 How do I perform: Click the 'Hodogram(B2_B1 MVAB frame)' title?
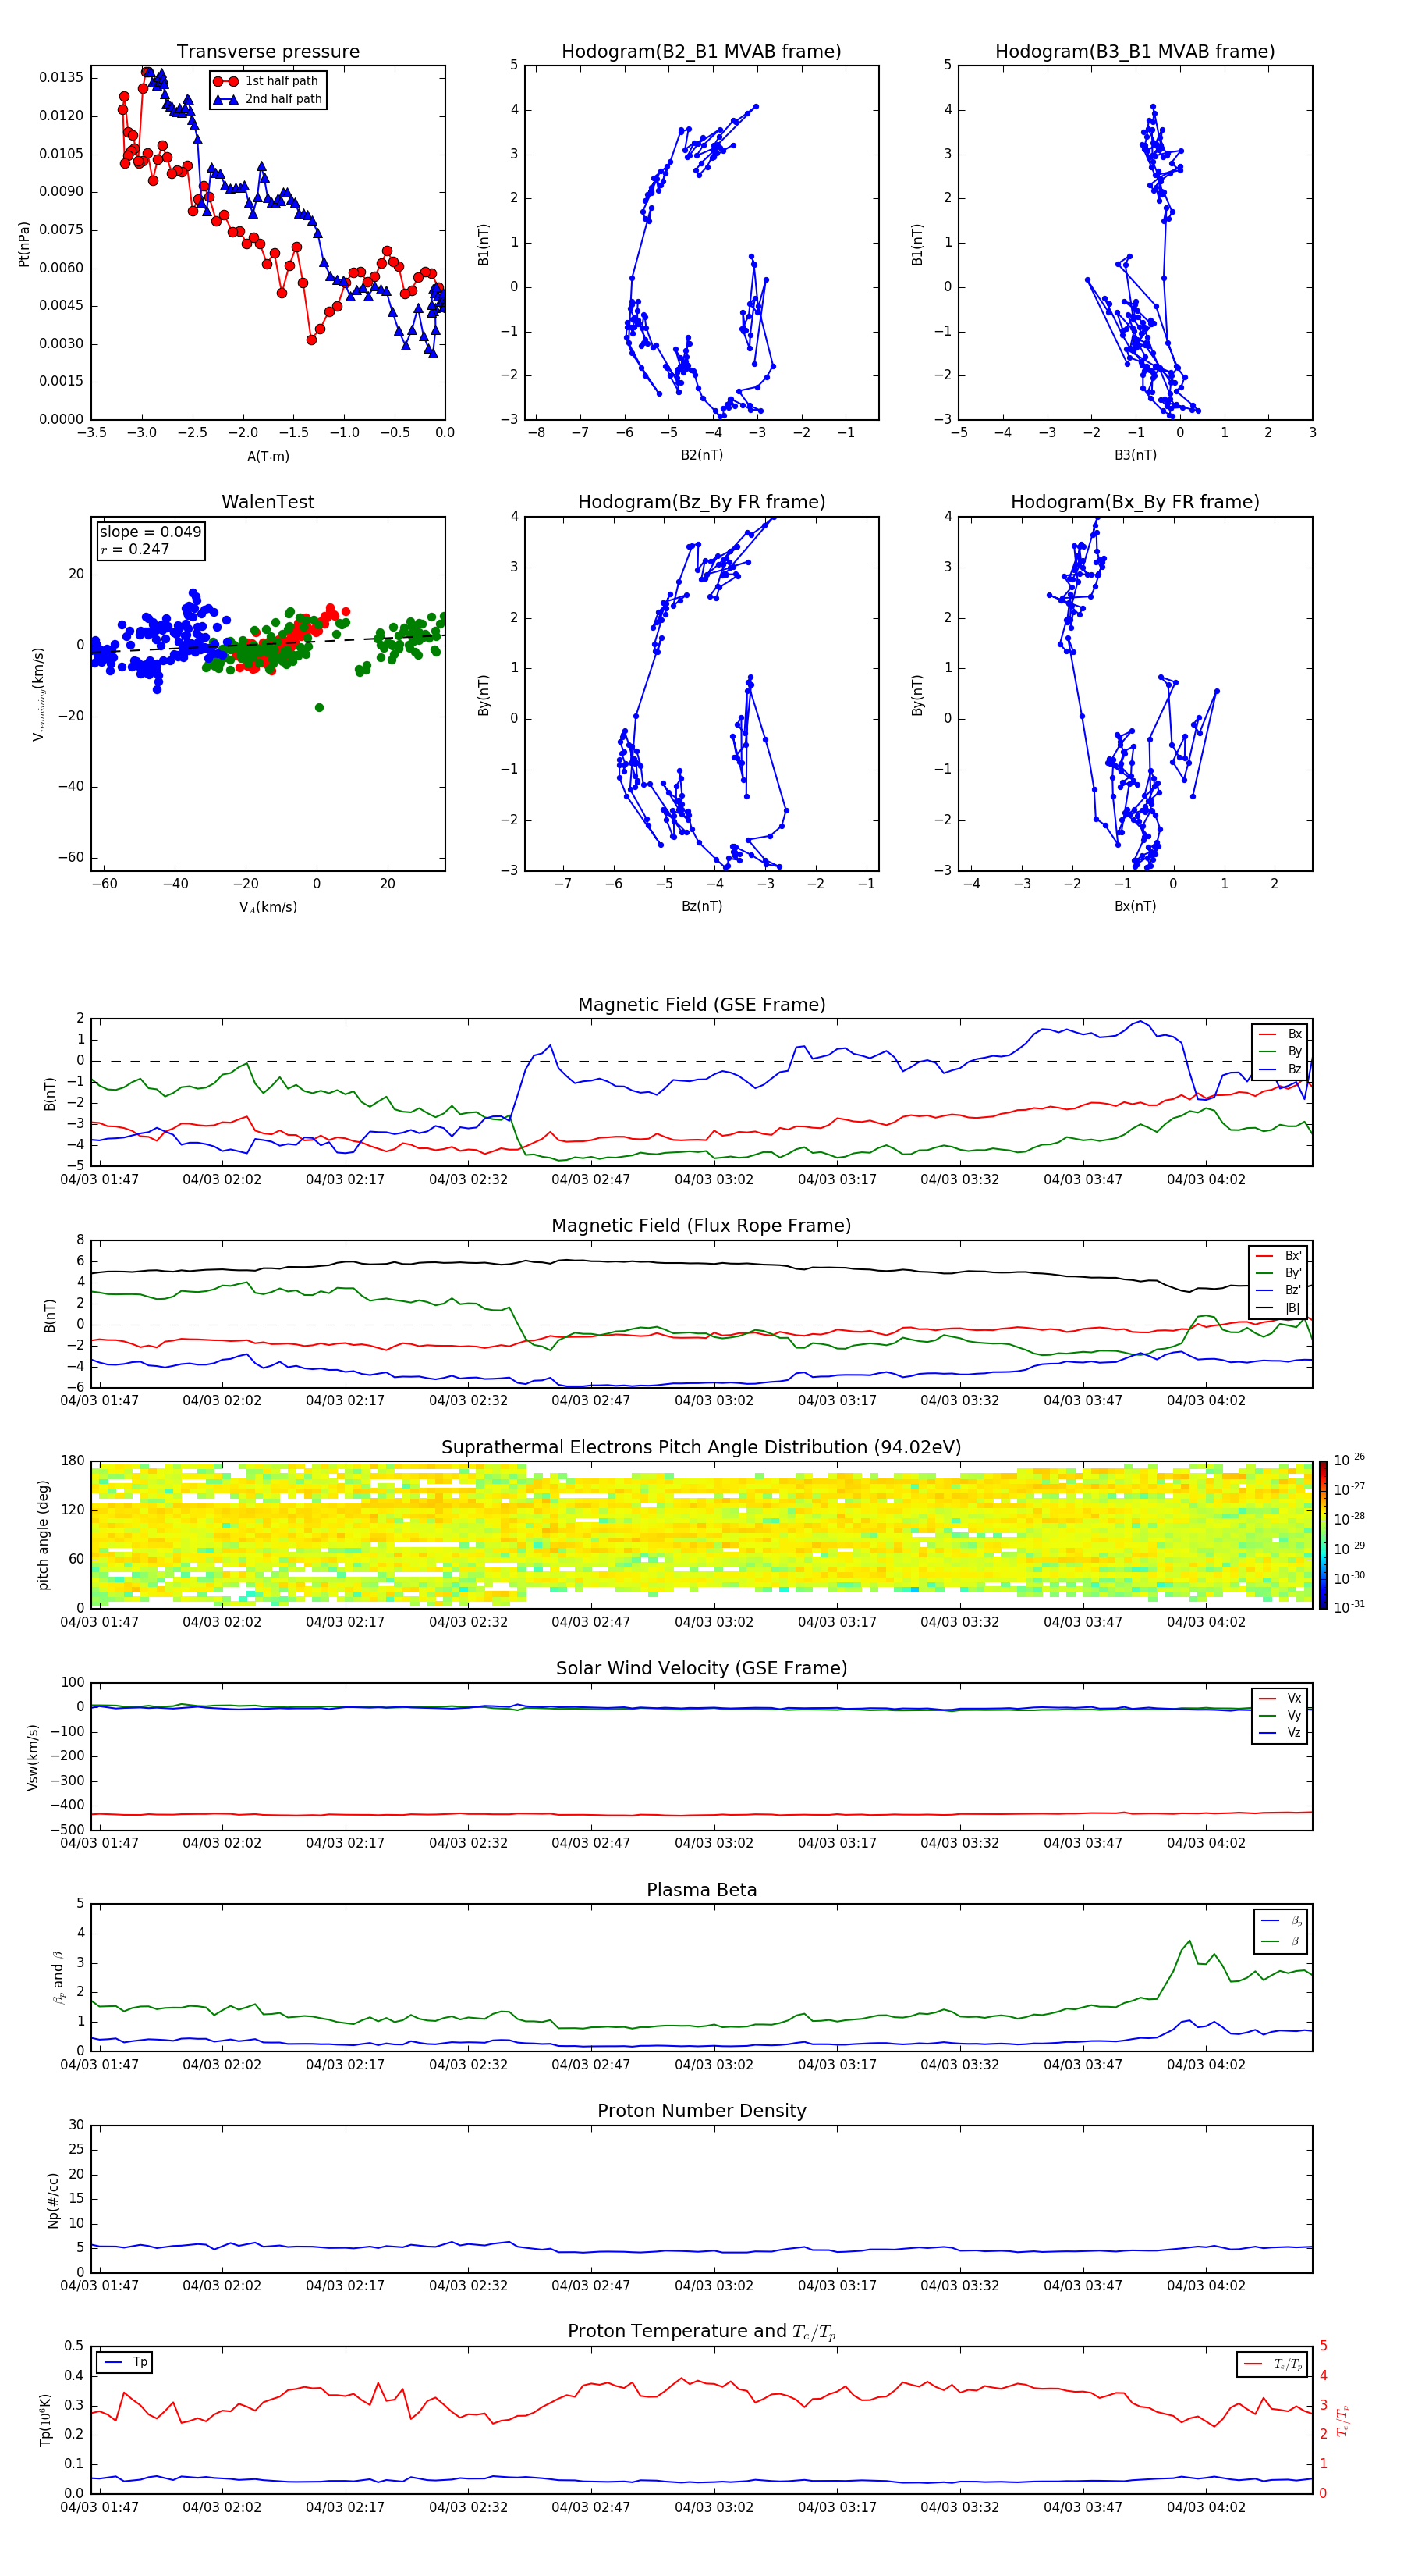pos(701,51)
